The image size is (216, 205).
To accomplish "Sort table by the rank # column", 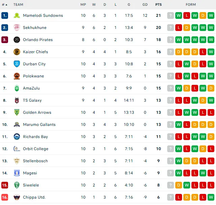I will pyautogui.click(x=4, y=5).
